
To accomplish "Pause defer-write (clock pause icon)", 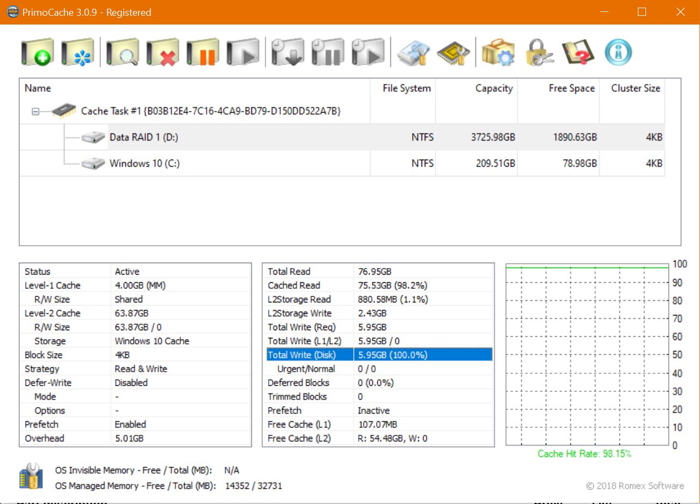I will 328,53.
